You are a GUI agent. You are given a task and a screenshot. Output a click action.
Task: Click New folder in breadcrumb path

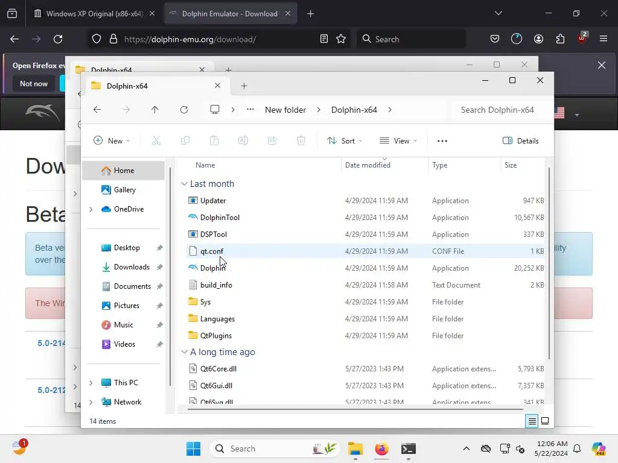pyautogui.click(x=285, y=110)
